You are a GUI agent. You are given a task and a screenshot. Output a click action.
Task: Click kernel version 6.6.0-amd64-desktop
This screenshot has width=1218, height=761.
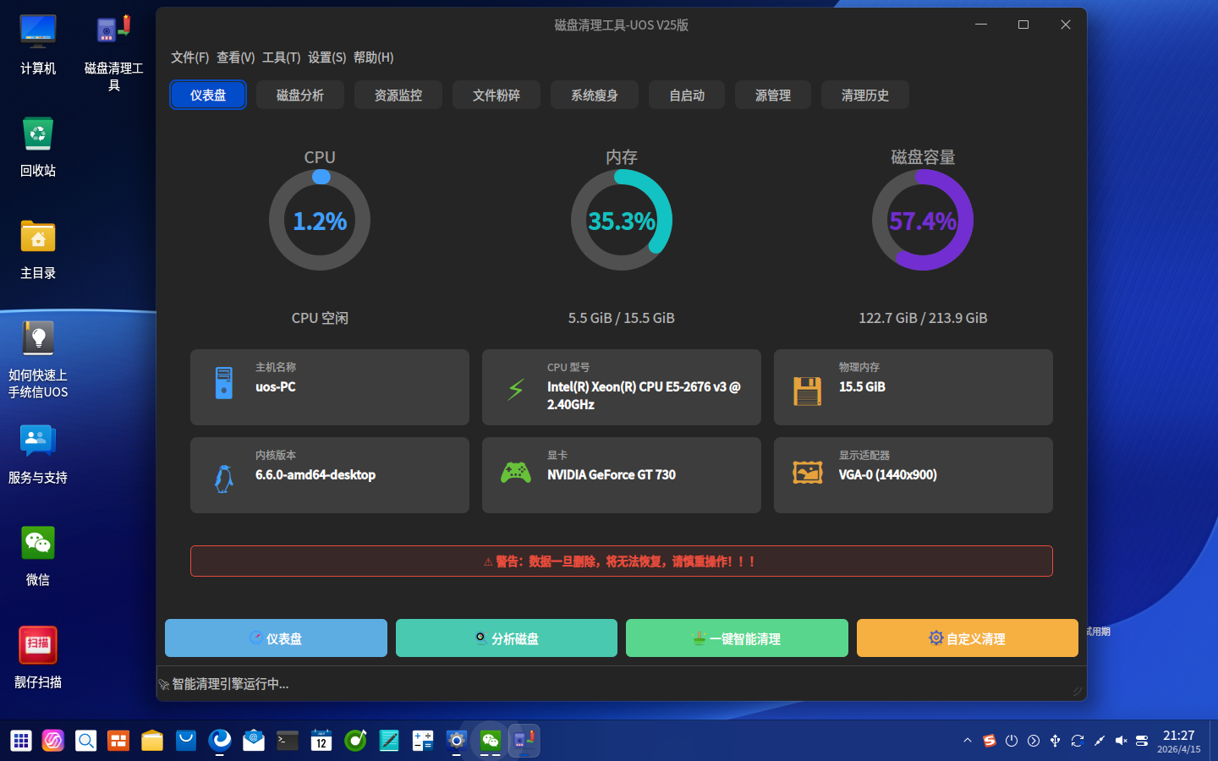click(x=315, y=475)
